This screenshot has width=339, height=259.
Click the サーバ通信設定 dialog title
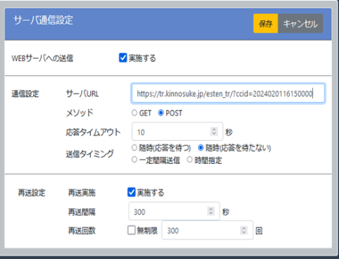coord(43,20)
